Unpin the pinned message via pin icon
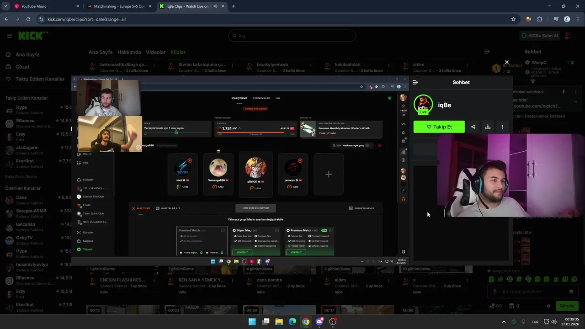 point(564,92)
